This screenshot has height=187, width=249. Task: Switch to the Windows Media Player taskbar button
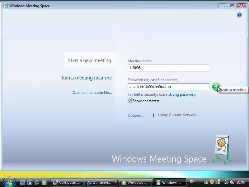(x=136, y=182)
